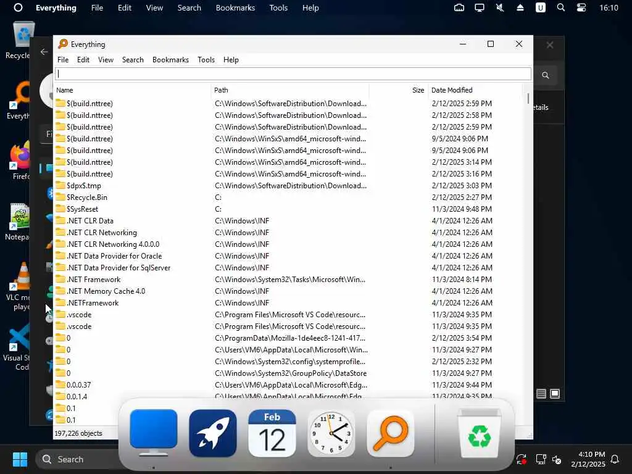Screen dimensions: 632x474
Task: Open Tools menu in Everything window
Action: coord(206,60)
